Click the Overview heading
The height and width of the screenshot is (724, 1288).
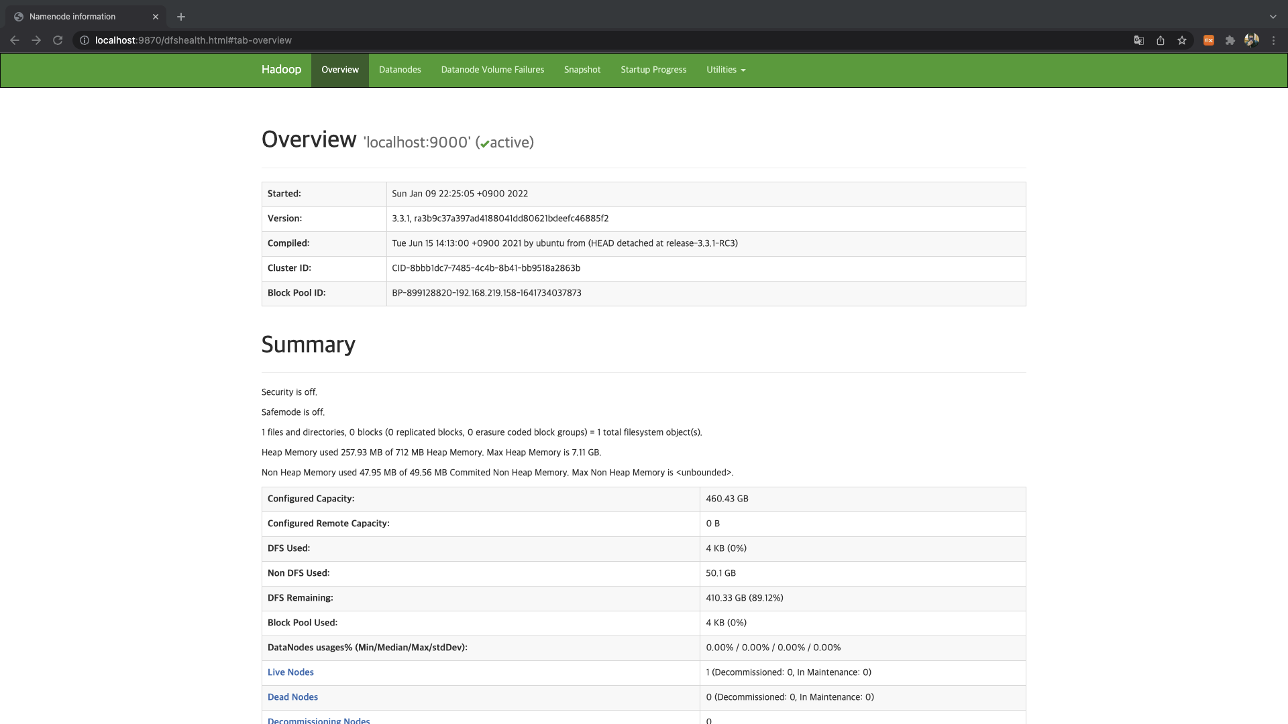click(x=309, y=139)
